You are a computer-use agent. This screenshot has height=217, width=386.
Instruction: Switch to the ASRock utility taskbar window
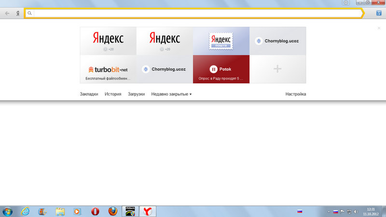130,211
